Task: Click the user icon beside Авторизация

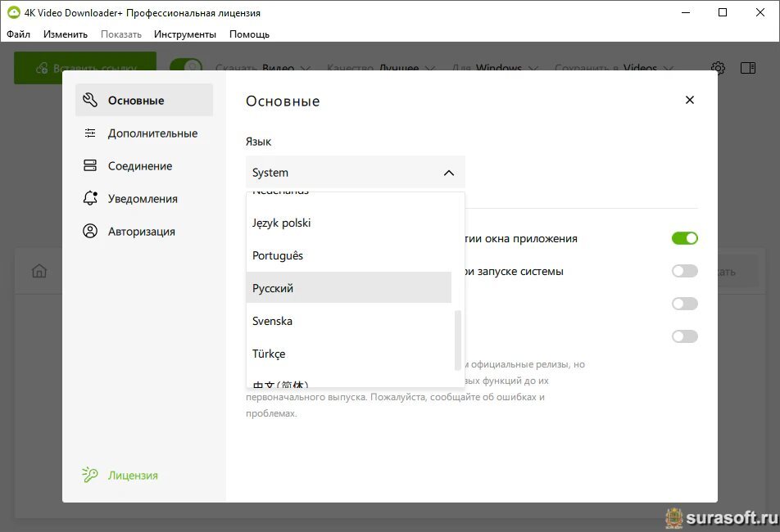Action: [x=90, y=232]
